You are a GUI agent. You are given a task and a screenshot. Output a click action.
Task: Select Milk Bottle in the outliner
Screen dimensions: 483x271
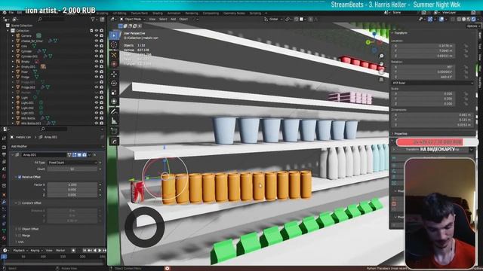click(x=28, y=118)
